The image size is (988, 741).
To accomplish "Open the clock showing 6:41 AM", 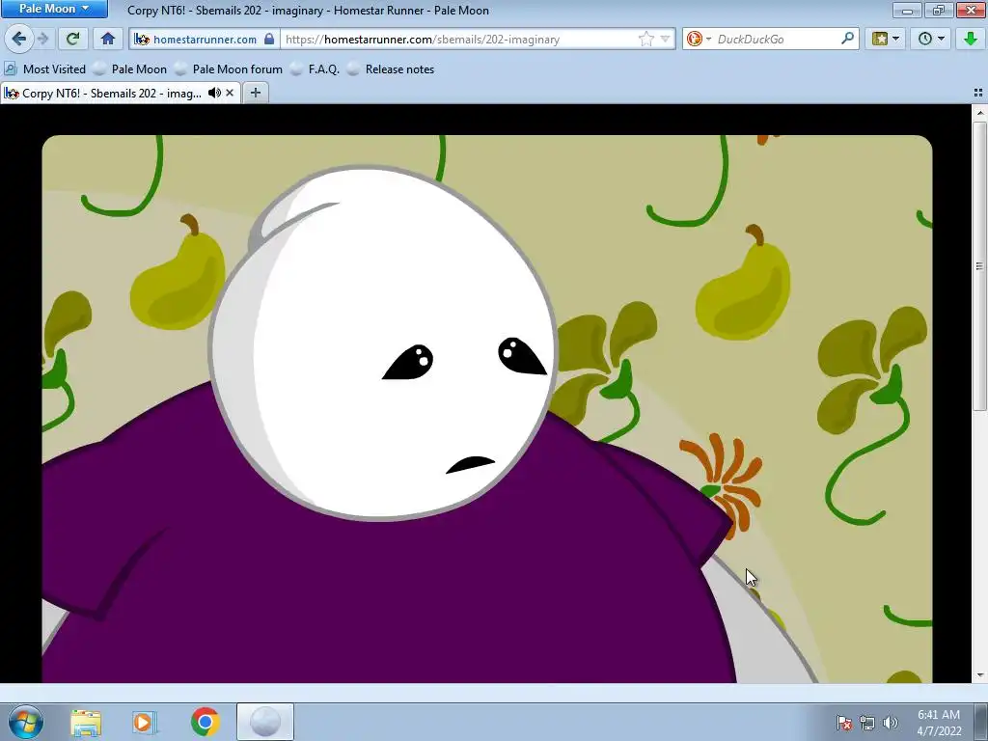I will point(939,723).
